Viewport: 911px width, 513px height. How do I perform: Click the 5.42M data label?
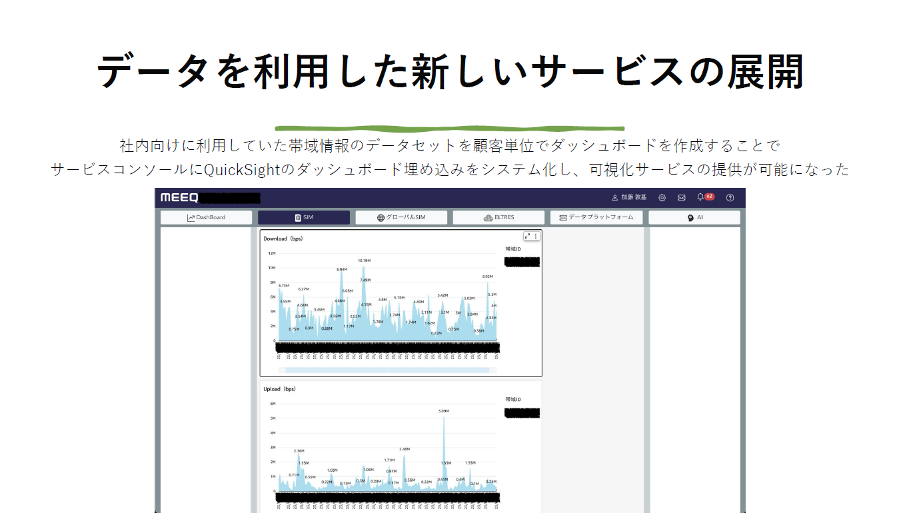[443, 295]
